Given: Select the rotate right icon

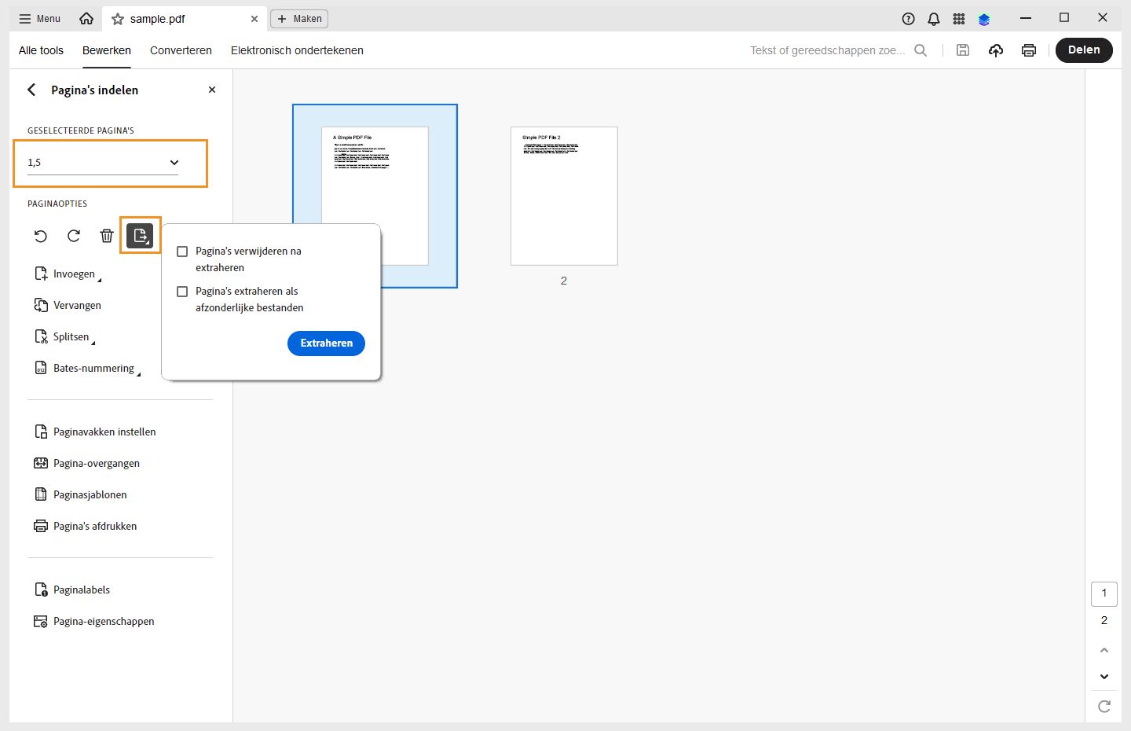Looking at the screenshot, I should pos(73,236).
